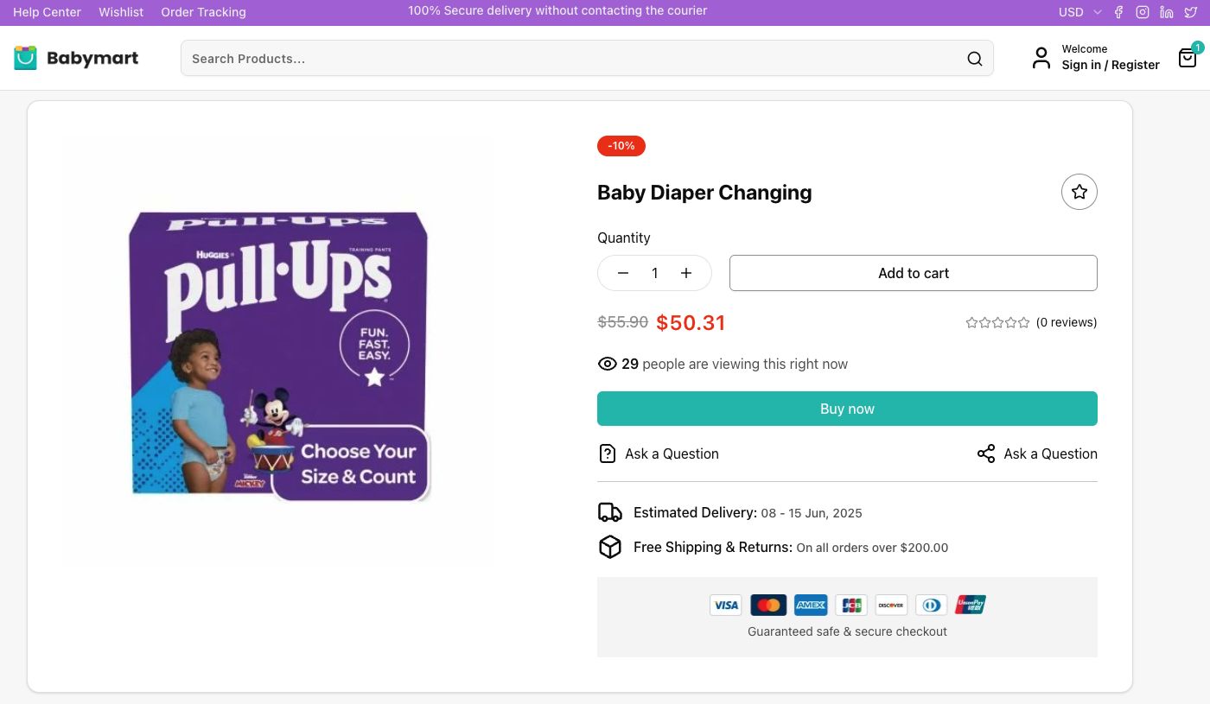Click the Search Products input field

coord(570,59)
